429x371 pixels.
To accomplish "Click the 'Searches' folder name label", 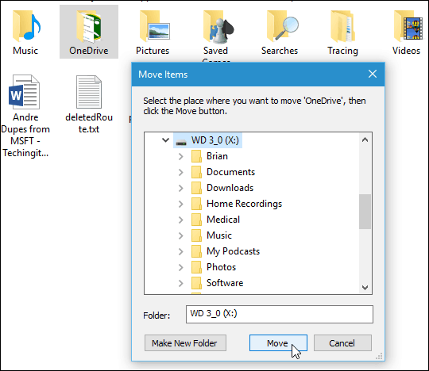I will (280, 51).
